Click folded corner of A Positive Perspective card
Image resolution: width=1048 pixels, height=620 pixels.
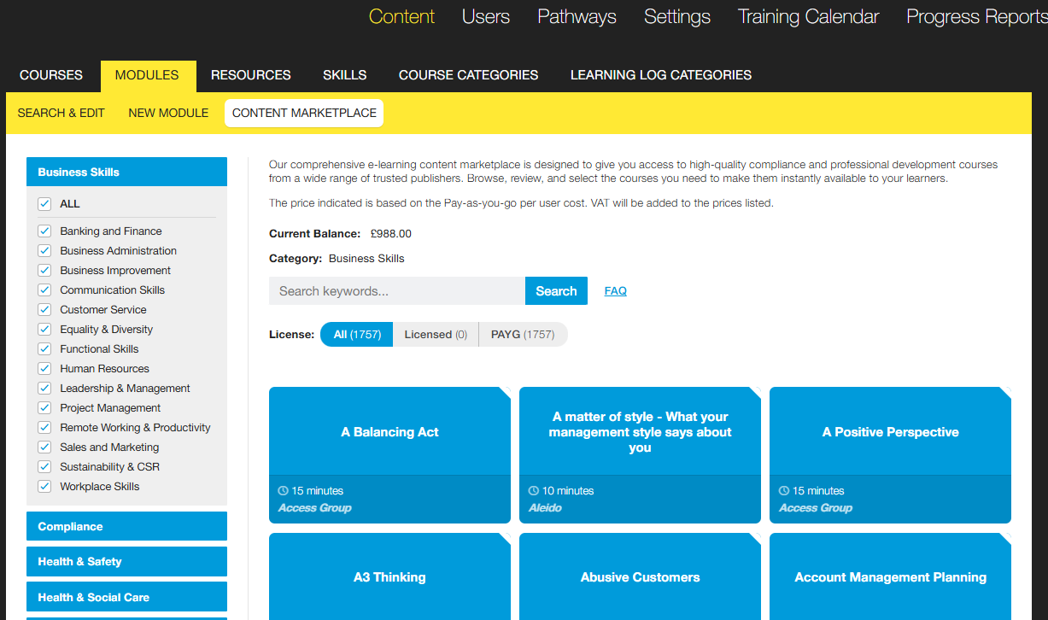[1005, 393]
